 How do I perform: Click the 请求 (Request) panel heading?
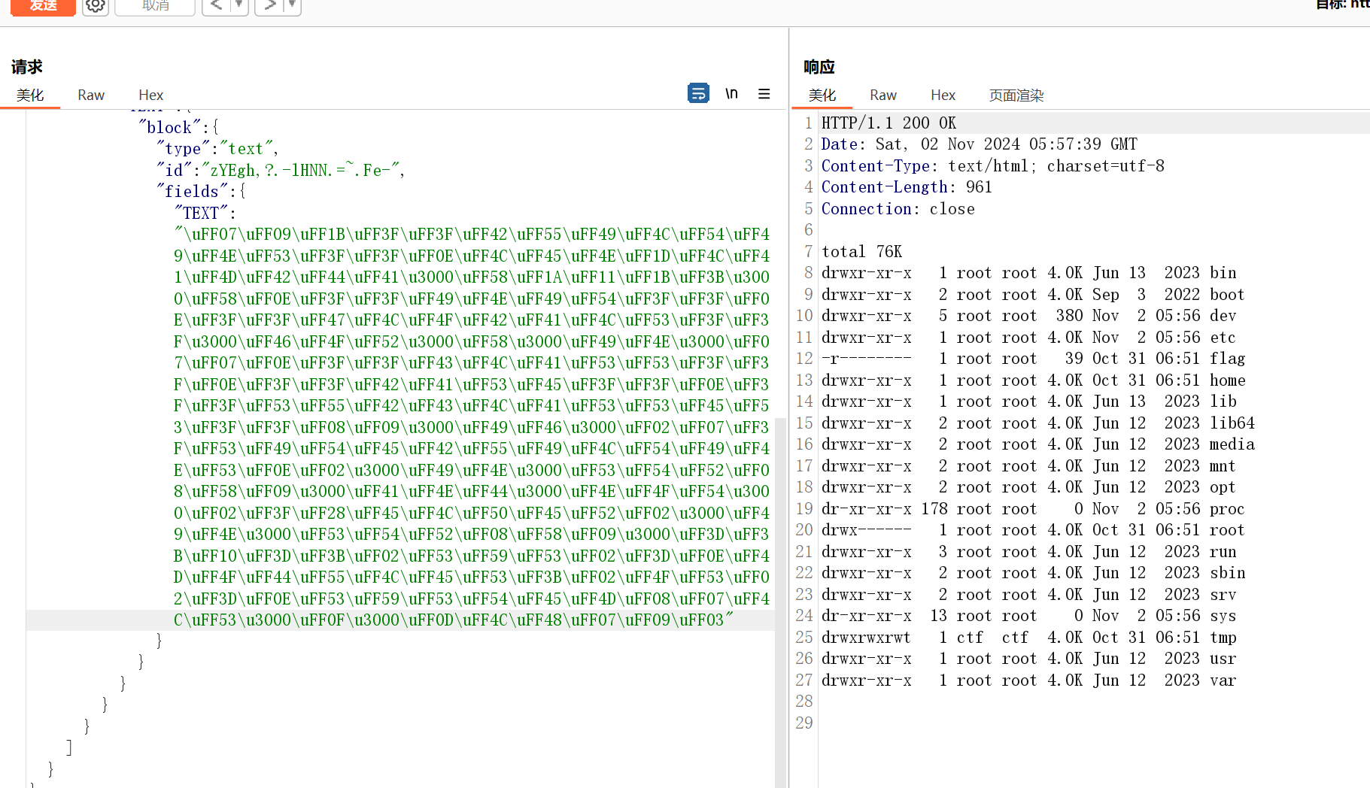pyautogui.click(x=27, y=67)
